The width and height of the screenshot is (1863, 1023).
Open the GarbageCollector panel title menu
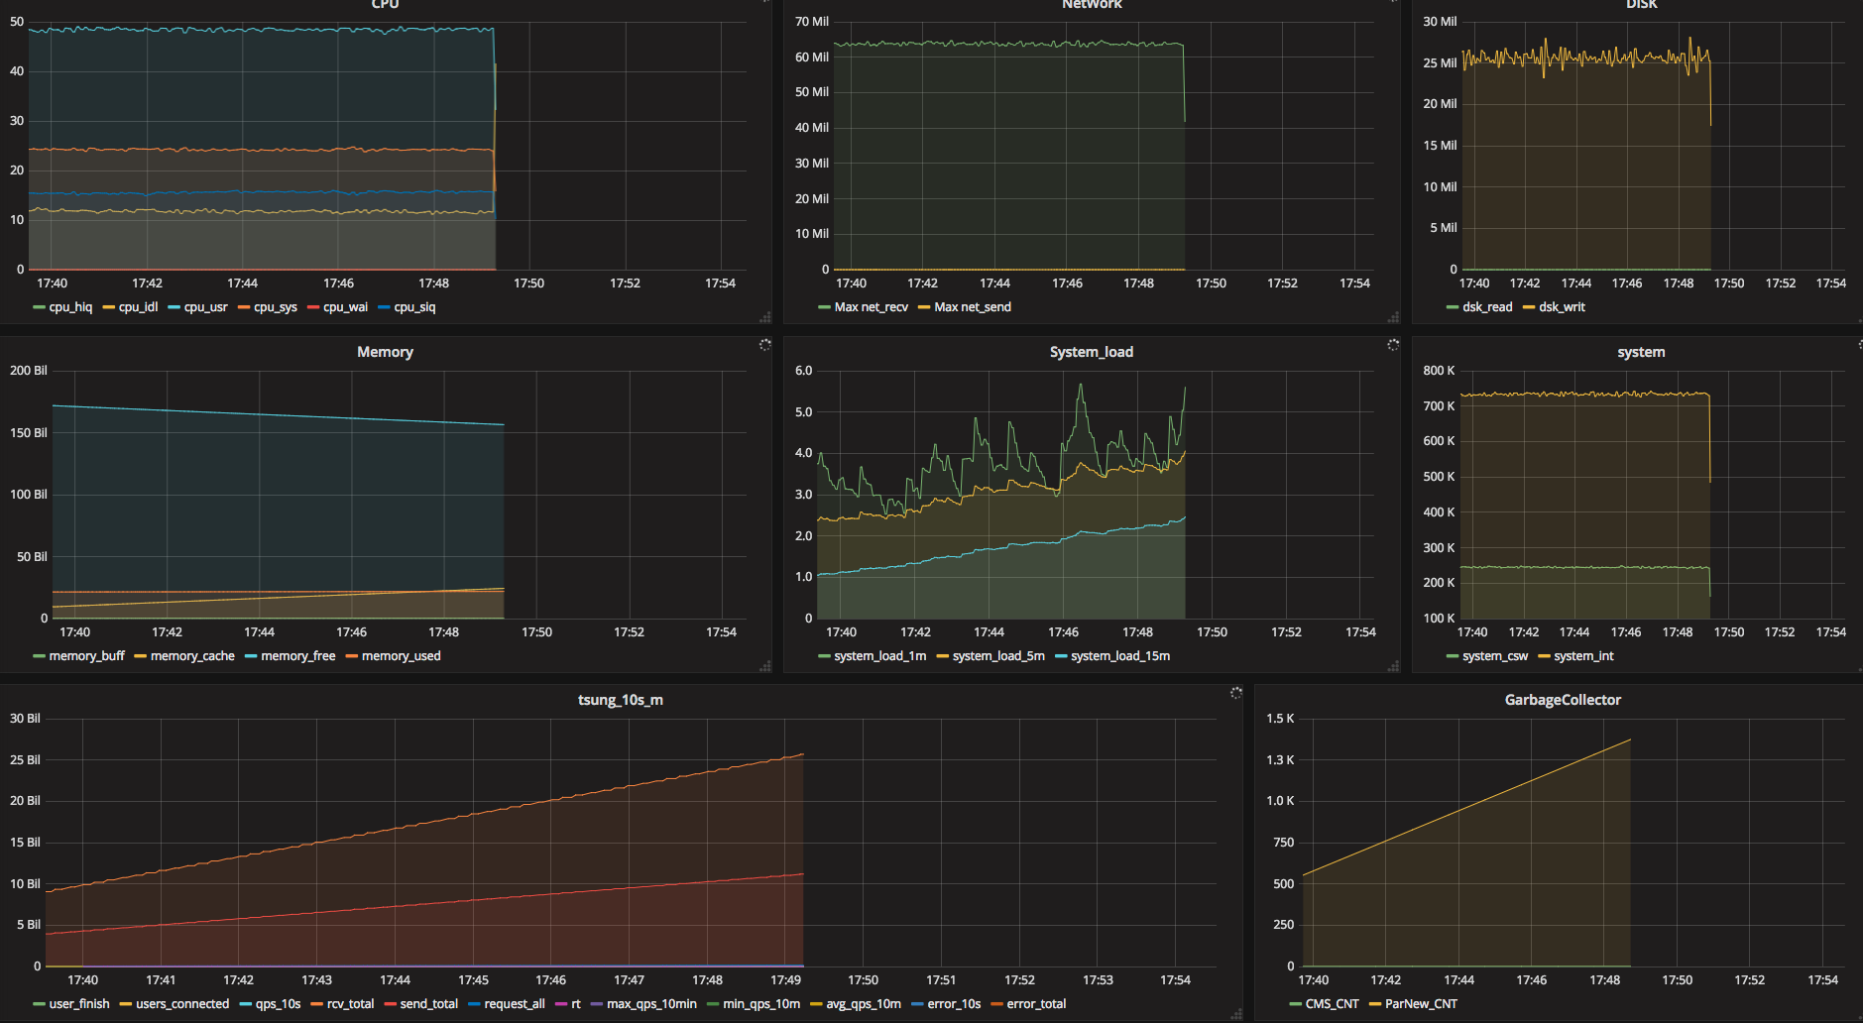[1563, 700]
